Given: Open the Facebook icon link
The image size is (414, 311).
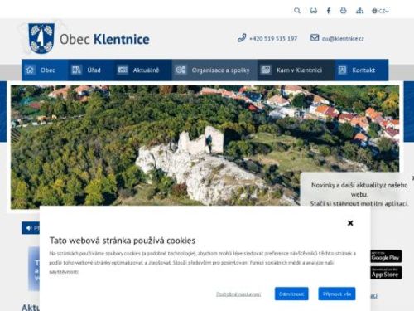Looking at the screenshot, I should [329, 11].
